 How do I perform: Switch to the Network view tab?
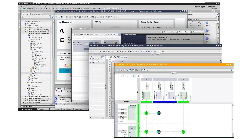pyautogui.click(x=183, y=32)
